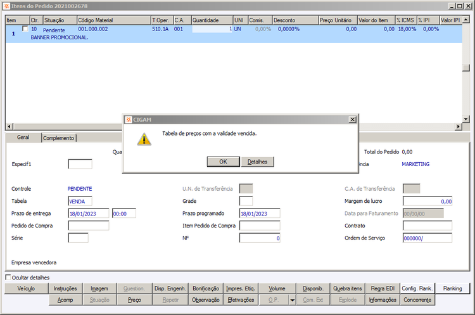Open the Ranking button
This screenshot has width=475, height=315.
453,288
